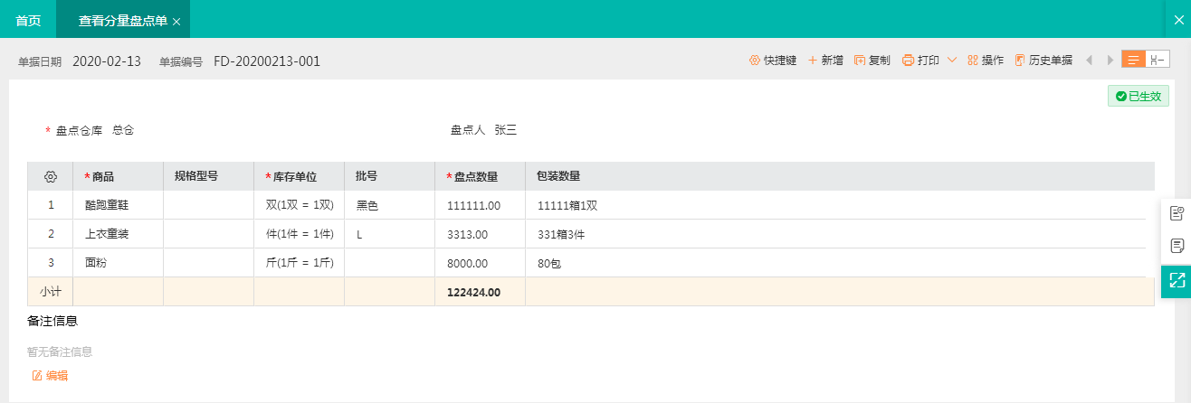Open the 操作 actions menu
Image resolution: width=1191 pixels, height=403 pixels.
(x=986, y=61)
